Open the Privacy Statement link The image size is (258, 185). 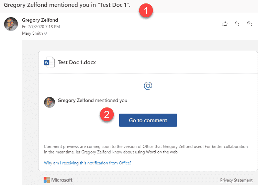tap(236, 180)
